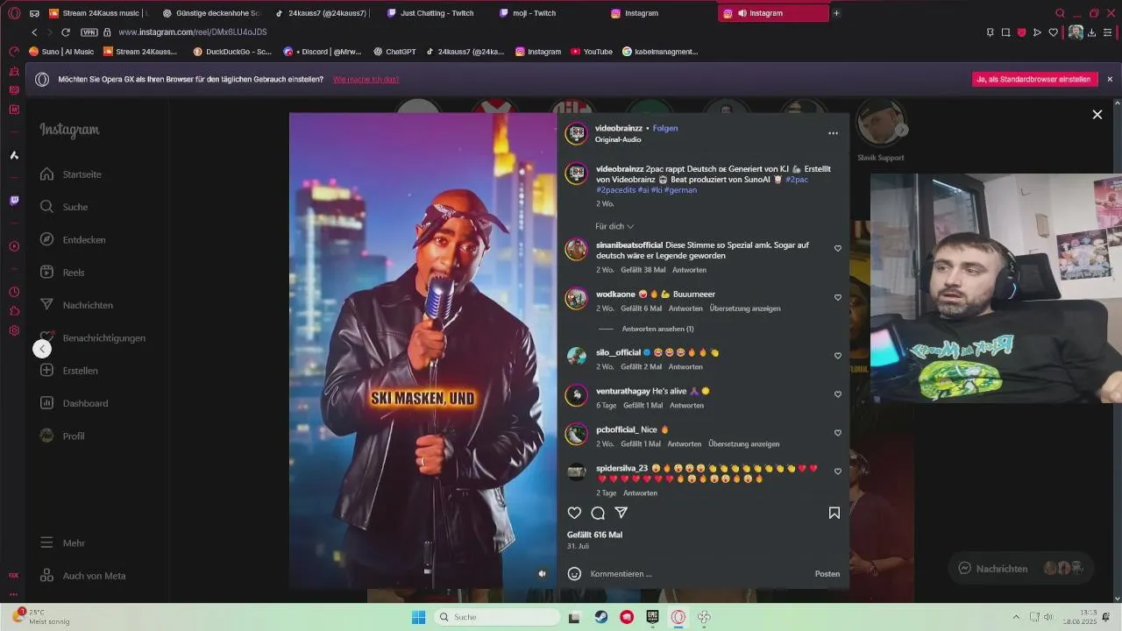Click the Posten button

pyautogui.click(x=827, y=574)
